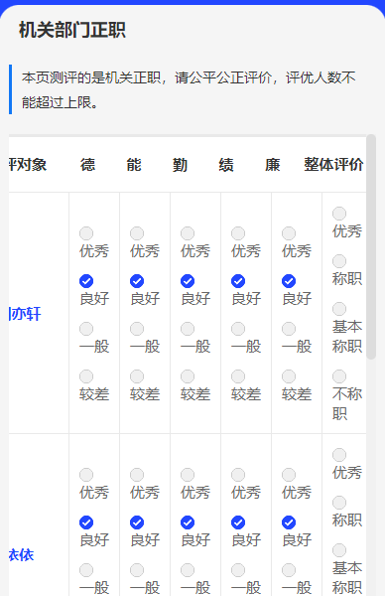Screen dimensions: 385x596
Task: Click the 机关部门正职 page title
Action: tap(72, 30)
